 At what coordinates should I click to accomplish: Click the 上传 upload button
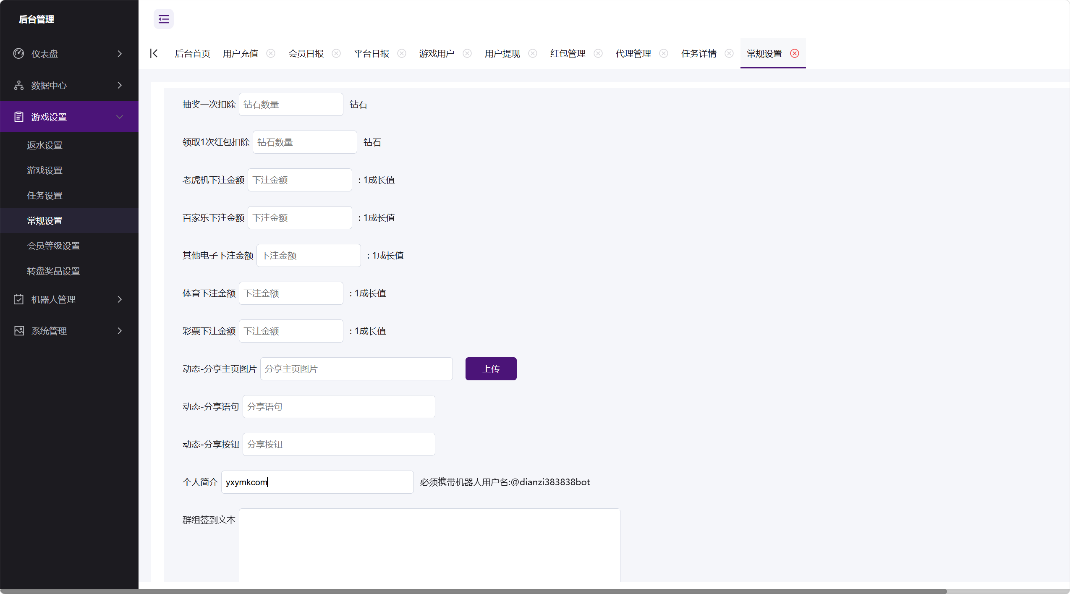coord(491,369)
